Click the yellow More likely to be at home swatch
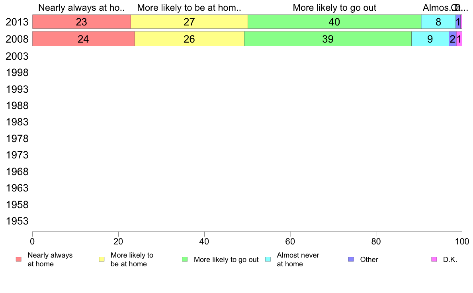Image resolution: width=473 pixels, height=293 pixels. click(102, 259)
